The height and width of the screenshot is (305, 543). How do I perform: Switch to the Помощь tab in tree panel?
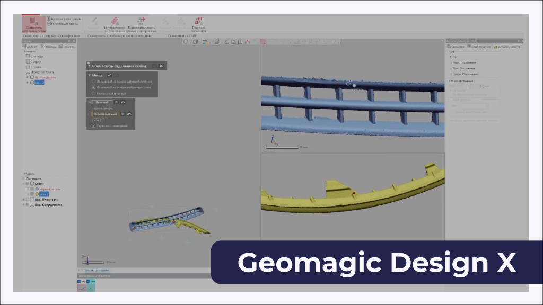point(49,47)
